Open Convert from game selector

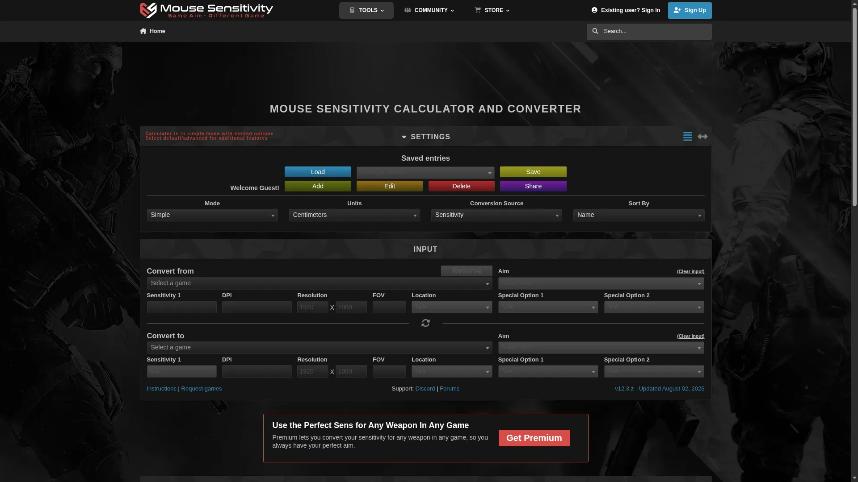point(320,283)
